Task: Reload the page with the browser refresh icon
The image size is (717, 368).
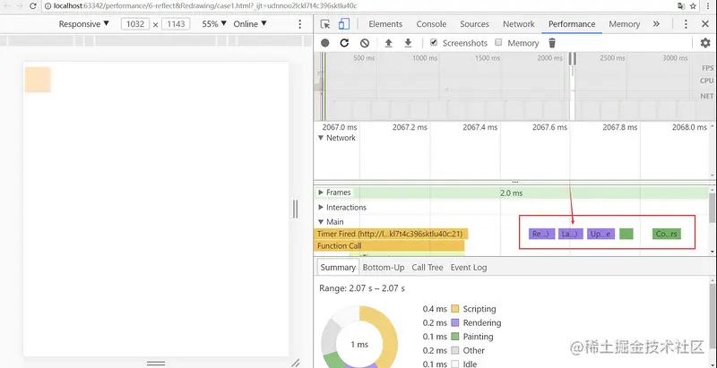Action: (x=33, y=6)
